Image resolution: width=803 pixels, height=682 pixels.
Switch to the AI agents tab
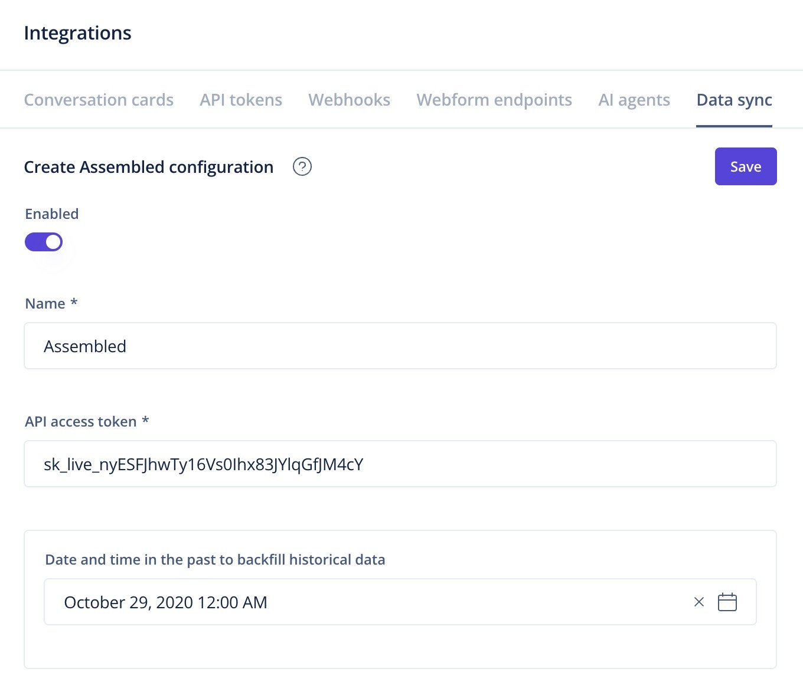[634, 100]
